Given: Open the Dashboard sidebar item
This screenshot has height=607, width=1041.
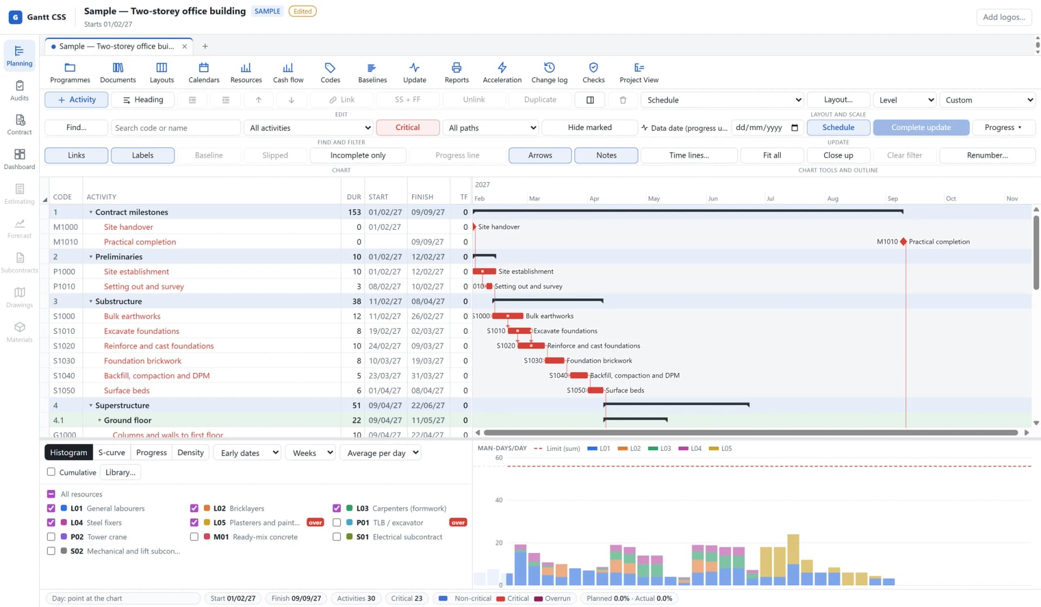Looking at the screenshot, I should (x=20, y=159).
